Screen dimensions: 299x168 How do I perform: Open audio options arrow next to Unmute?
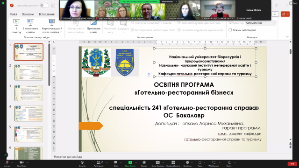pyautogui.click(x=12, y=162)
